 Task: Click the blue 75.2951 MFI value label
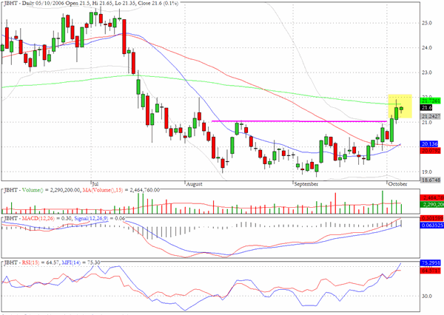pos(431,263)
